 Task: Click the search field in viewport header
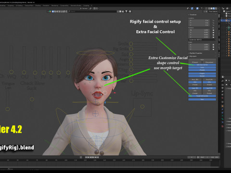tap(92, 12)
